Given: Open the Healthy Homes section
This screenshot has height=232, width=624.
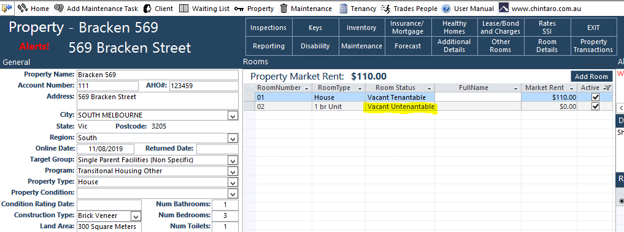Looking at the screenshot, I should tap(454, 28).
